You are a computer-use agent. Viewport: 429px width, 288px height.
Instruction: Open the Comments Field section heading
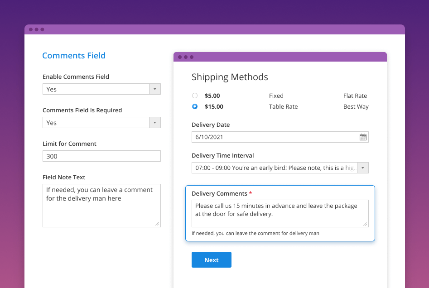[x=74, y=55]
